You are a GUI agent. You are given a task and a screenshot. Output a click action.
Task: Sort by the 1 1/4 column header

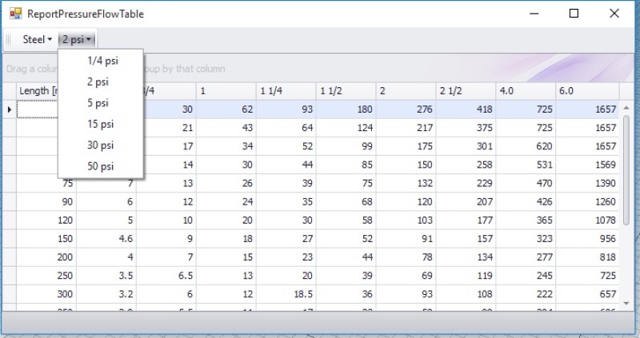(x=286, y=91)
